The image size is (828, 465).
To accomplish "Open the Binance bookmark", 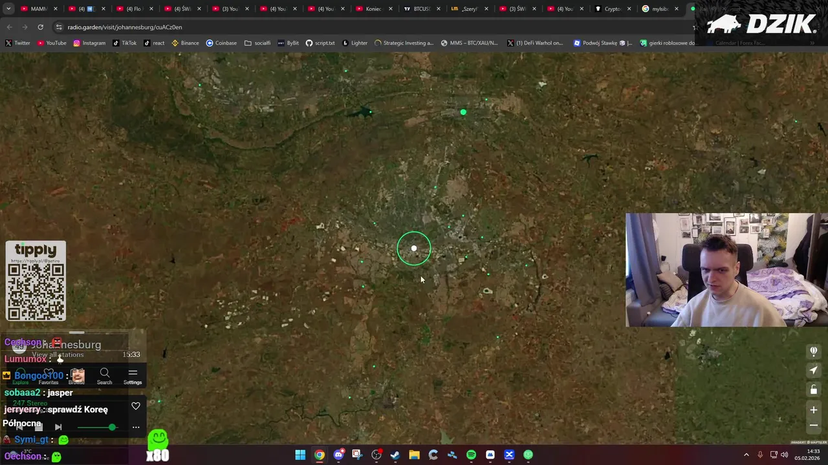I will click(x=185, y=43).
